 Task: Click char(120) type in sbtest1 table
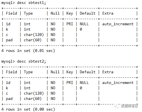click(x=34, y=35)
